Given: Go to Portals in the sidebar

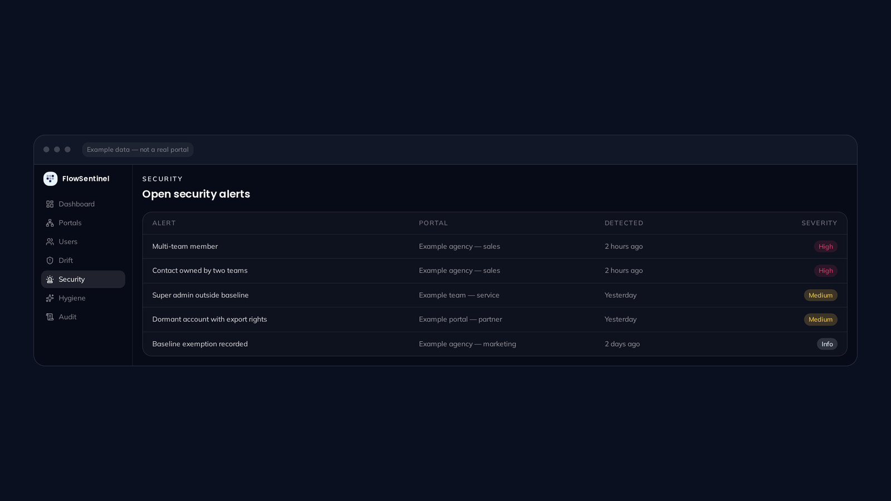Looking at the screenshot, I should [83, 223].
